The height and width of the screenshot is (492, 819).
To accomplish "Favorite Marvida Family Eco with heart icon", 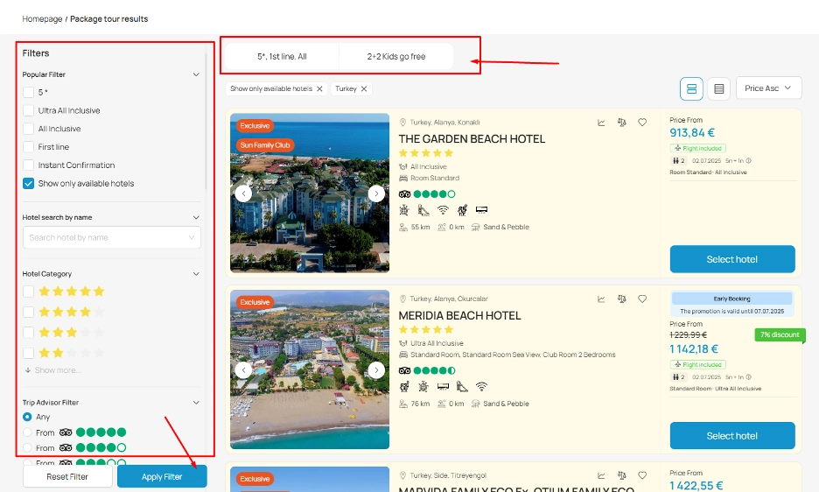I will pos(642,475).
